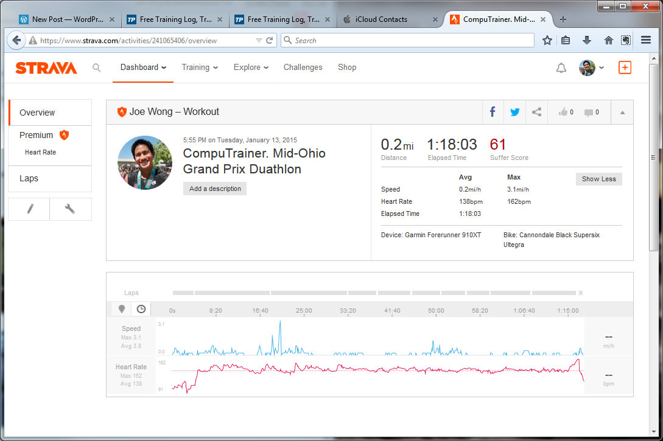Share activity on Facebook
The width and height of the screenshot is (663, 441).
tap(493, 112)
